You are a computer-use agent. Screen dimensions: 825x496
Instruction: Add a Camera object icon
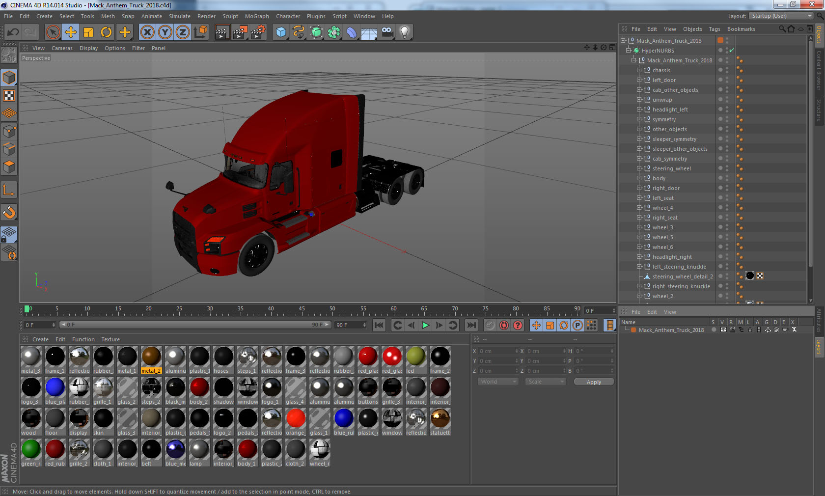pos(387,32)
